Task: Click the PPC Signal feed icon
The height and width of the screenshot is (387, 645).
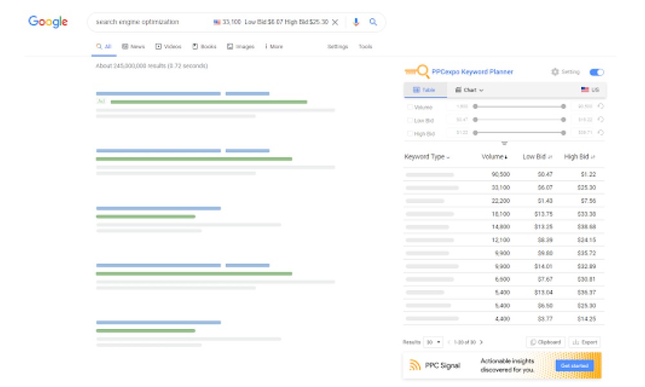Action: click(415, 365)
